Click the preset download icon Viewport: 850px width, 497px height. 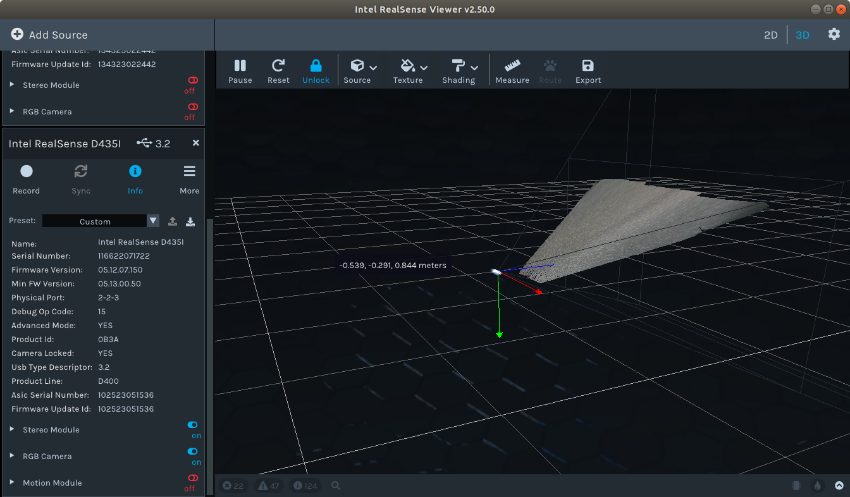click(x=190, y=221)
